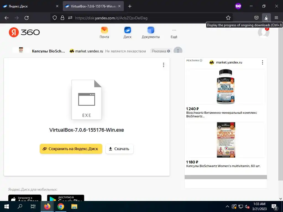Open Капсулы BioSchwartz Women's multivitamin link
Viewport: 283px width, 212px height.
tap(223, 166)
